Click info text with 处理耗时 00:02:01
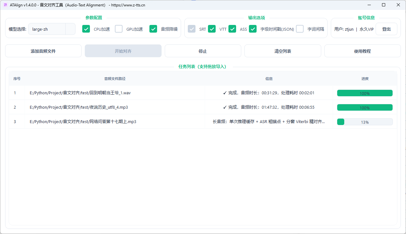 click(269, 93)
